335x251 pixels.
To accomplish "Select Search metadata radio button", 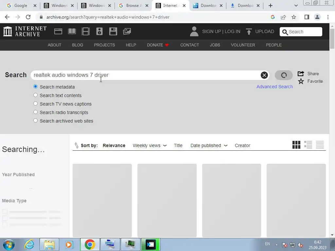I will pos(35,87).
